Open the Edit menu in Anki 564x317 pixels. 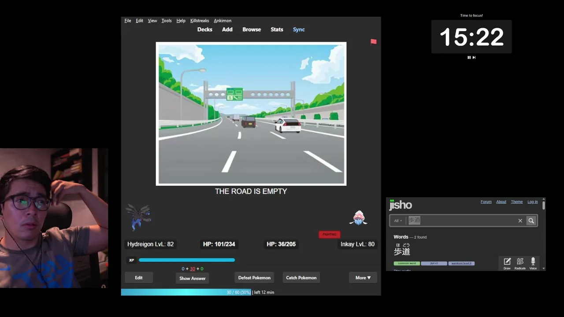139,21
